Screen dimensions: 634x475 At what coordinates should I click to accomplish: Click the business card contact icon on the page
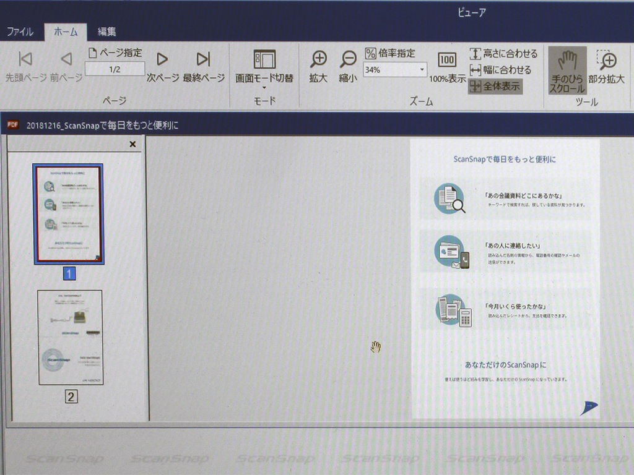click(x=451, y=252)
